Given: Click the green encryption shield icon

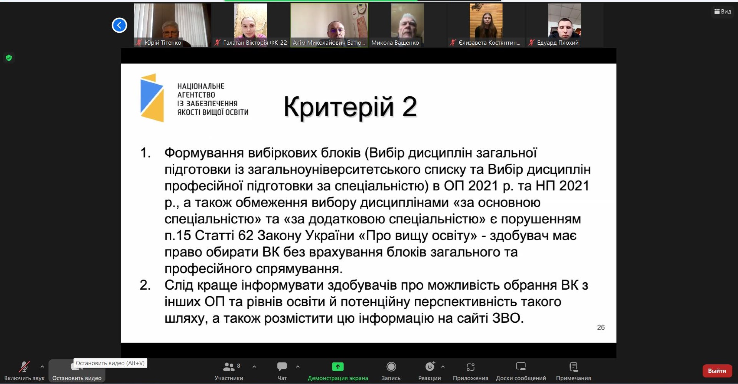Looking at the screenshot, I should pos(9,58).
